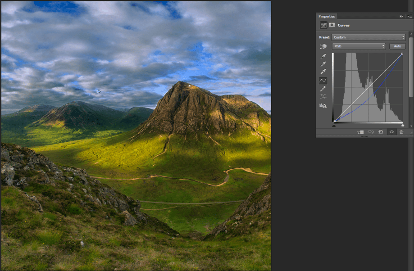Viewport: 414px width, 271px height.
Task: Open the Preset dropdown showing Custom
Action: (x=369, y=37)
